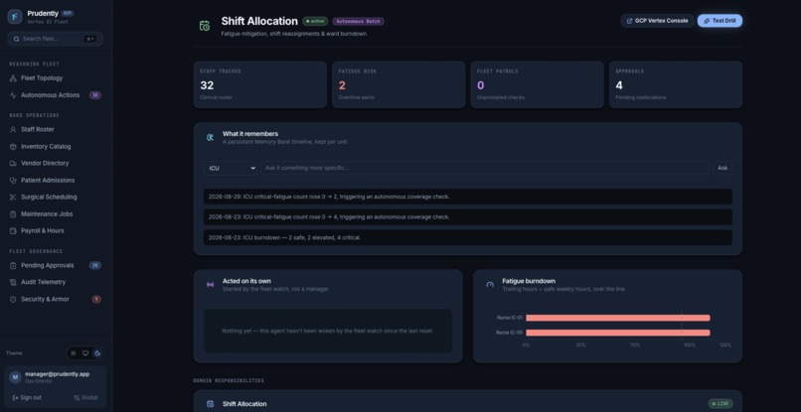
Task: Click the Autonomous Actions 38 count badge
Action: click(x=95, y=95)
